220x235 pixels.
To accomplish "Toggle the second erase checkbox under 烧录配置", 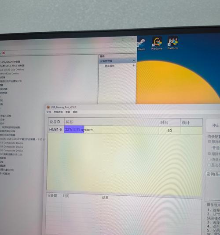I will [x=209, y=154].
